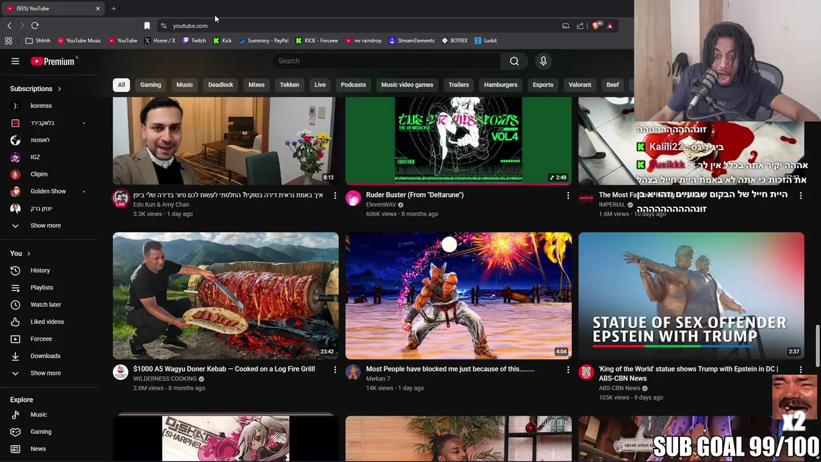
Task: Select the Music video games filter chip
Action: tap(407, 85)
